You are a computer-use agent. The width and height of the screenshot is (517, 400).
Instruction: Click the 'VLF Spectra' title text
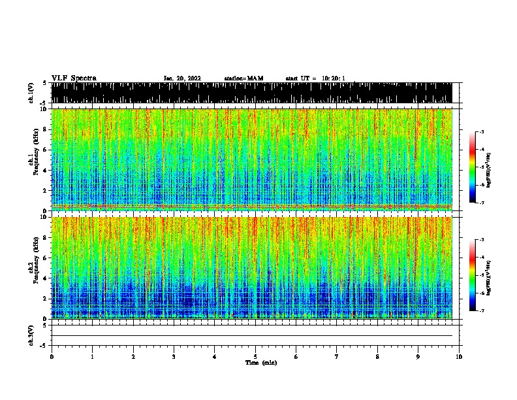tap(74, 78)
